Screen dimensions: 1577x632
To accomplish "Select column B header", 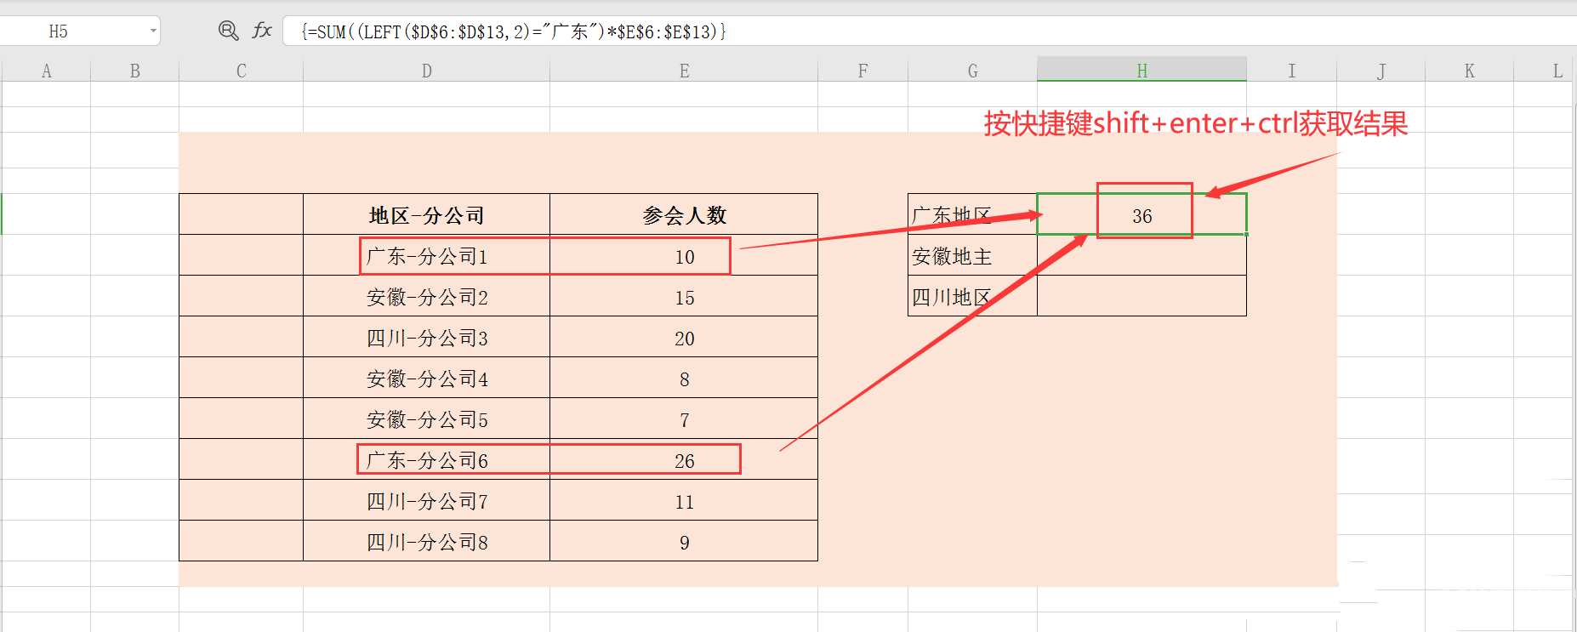I will point(134,71).
